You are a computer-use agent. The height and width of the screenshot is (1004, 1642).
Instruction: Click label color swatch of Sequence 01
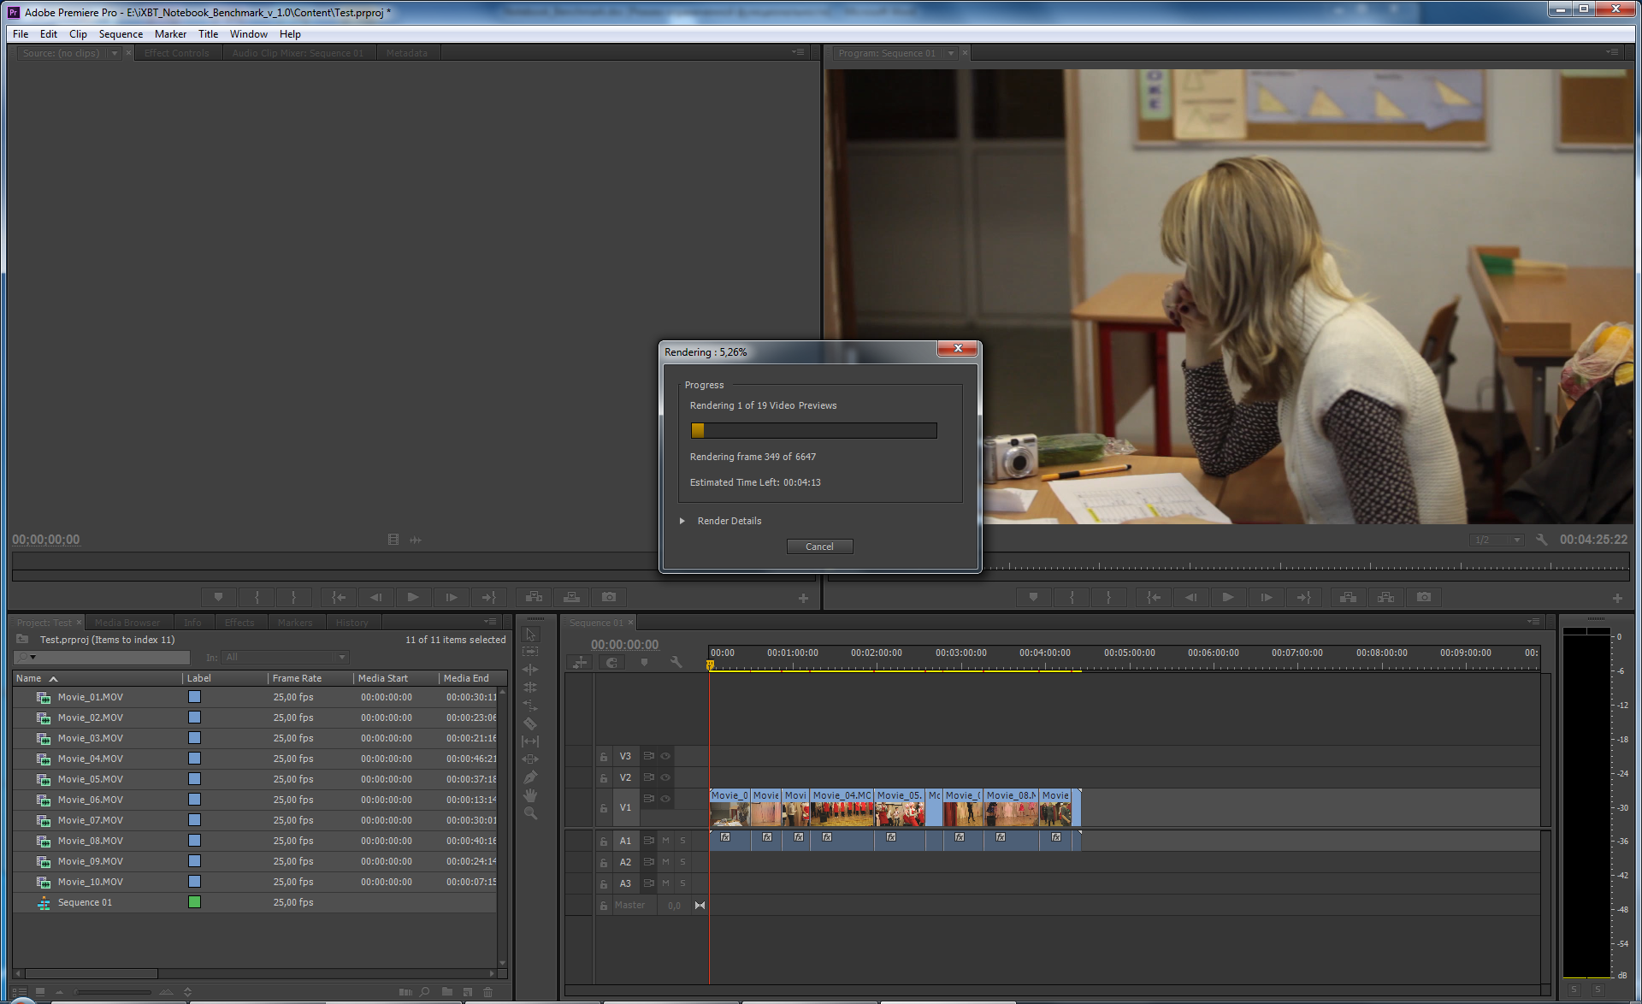pyautogui.click(x=195, y=902)
